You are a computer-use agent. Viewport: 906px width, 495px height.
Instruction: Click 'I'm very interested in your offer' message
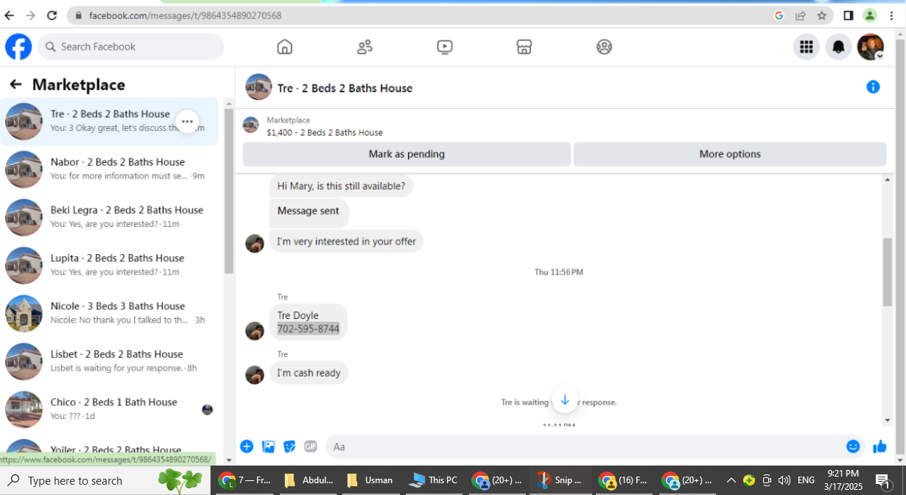pyautogui.click(x=346, y=241)
